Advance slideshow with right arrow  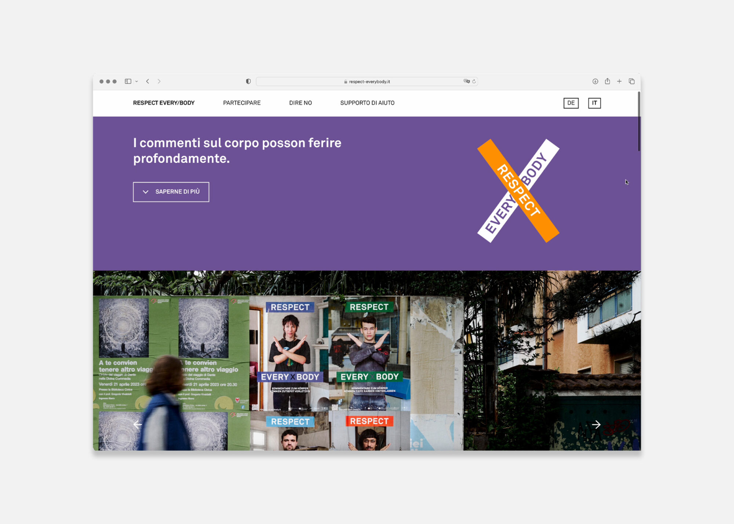click(x=596, y=425)
